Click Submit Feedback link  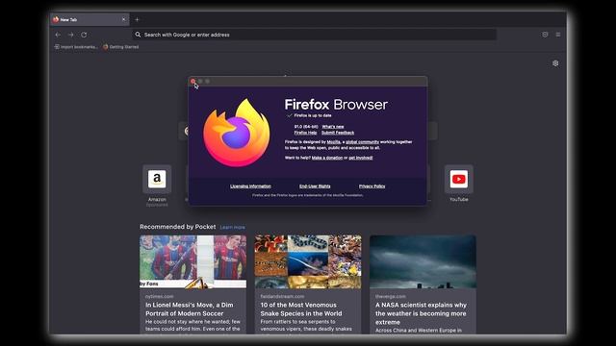coord(338,133)
